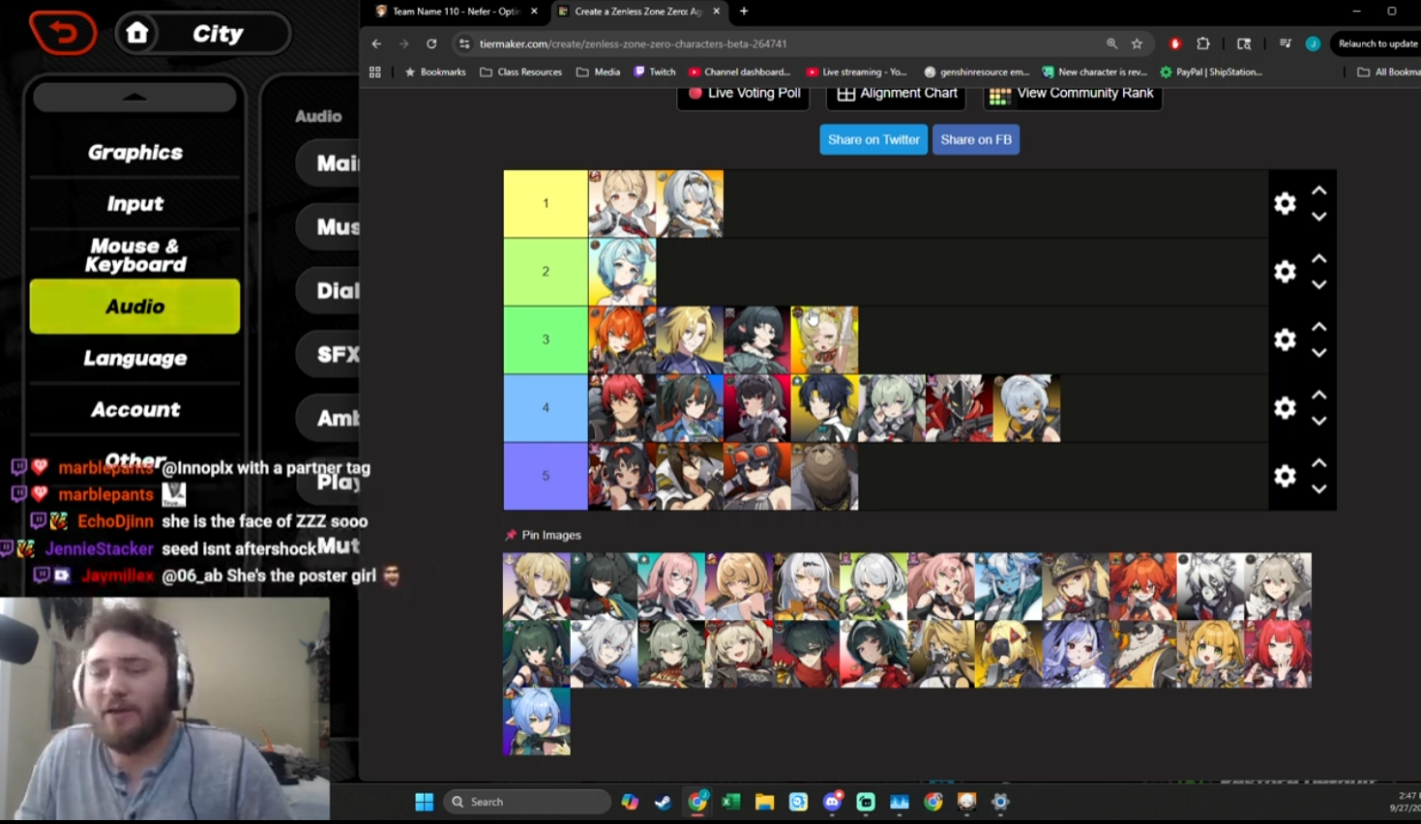Open settings gear for tier 3 row

(x=1285, y=339)
